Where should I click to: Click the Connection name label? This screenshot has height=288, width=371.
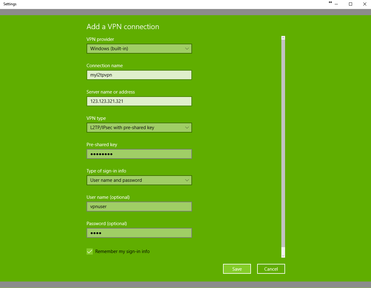(105, 66)
